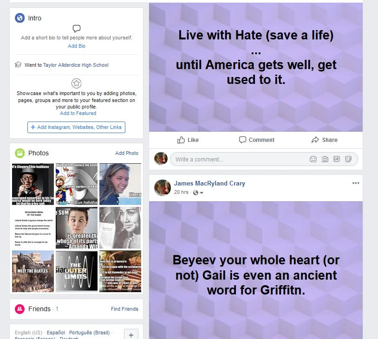Click the Photos section heading
The height and width of the screenshot is (339, 378).
(39, 153)
